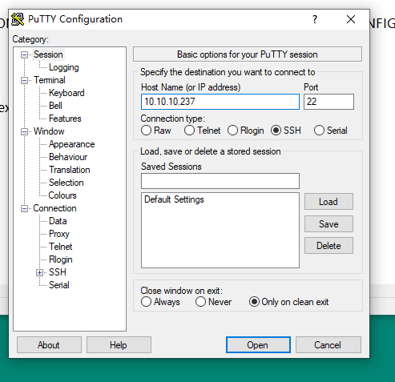Viewport: 395px width, 382px height.
Task: Focus the Saved Sessions name field
Action: click(x=220, y=181)
